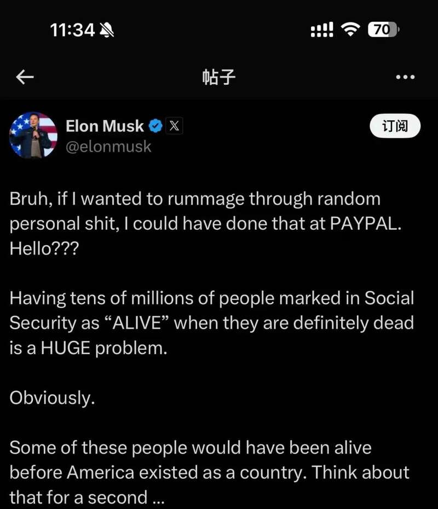Screen dimensions: 438x509
Task: Tap the battery level indicator
Action: tap(383, 30)
